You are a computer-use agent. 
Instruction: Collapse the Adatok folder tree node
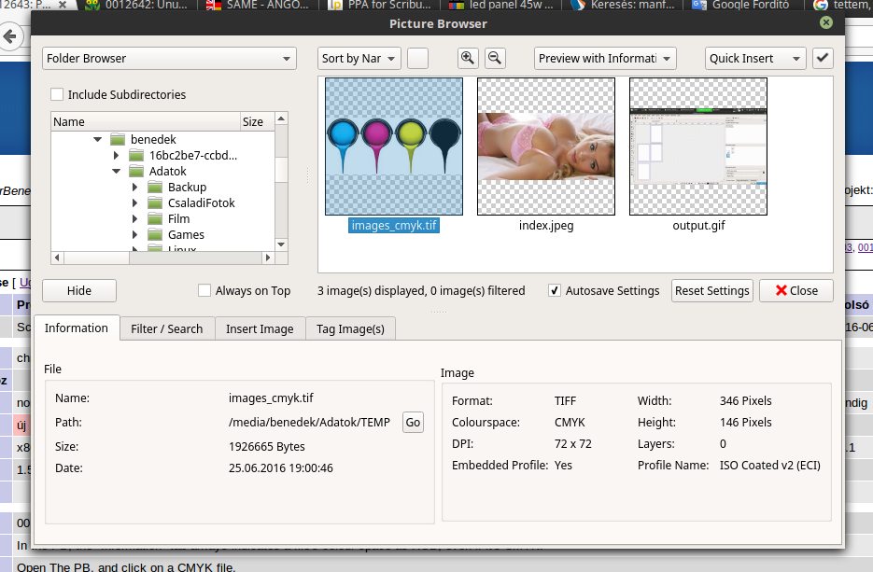click(x=117, y=172)
